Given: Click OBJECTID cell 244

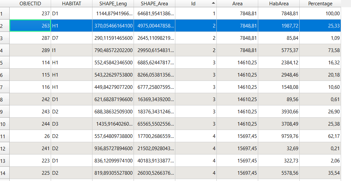Looking at the screenshot, I should coord(30,124).
